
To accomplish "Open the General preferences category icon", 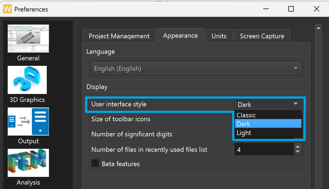I will coord(28,39).
